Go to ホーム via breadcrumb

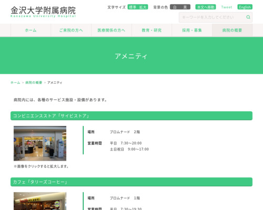(15, 82)
